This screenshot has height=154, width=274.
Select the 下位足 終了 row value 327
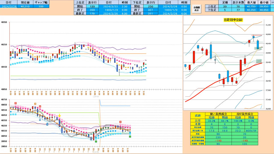click(150, 10)
